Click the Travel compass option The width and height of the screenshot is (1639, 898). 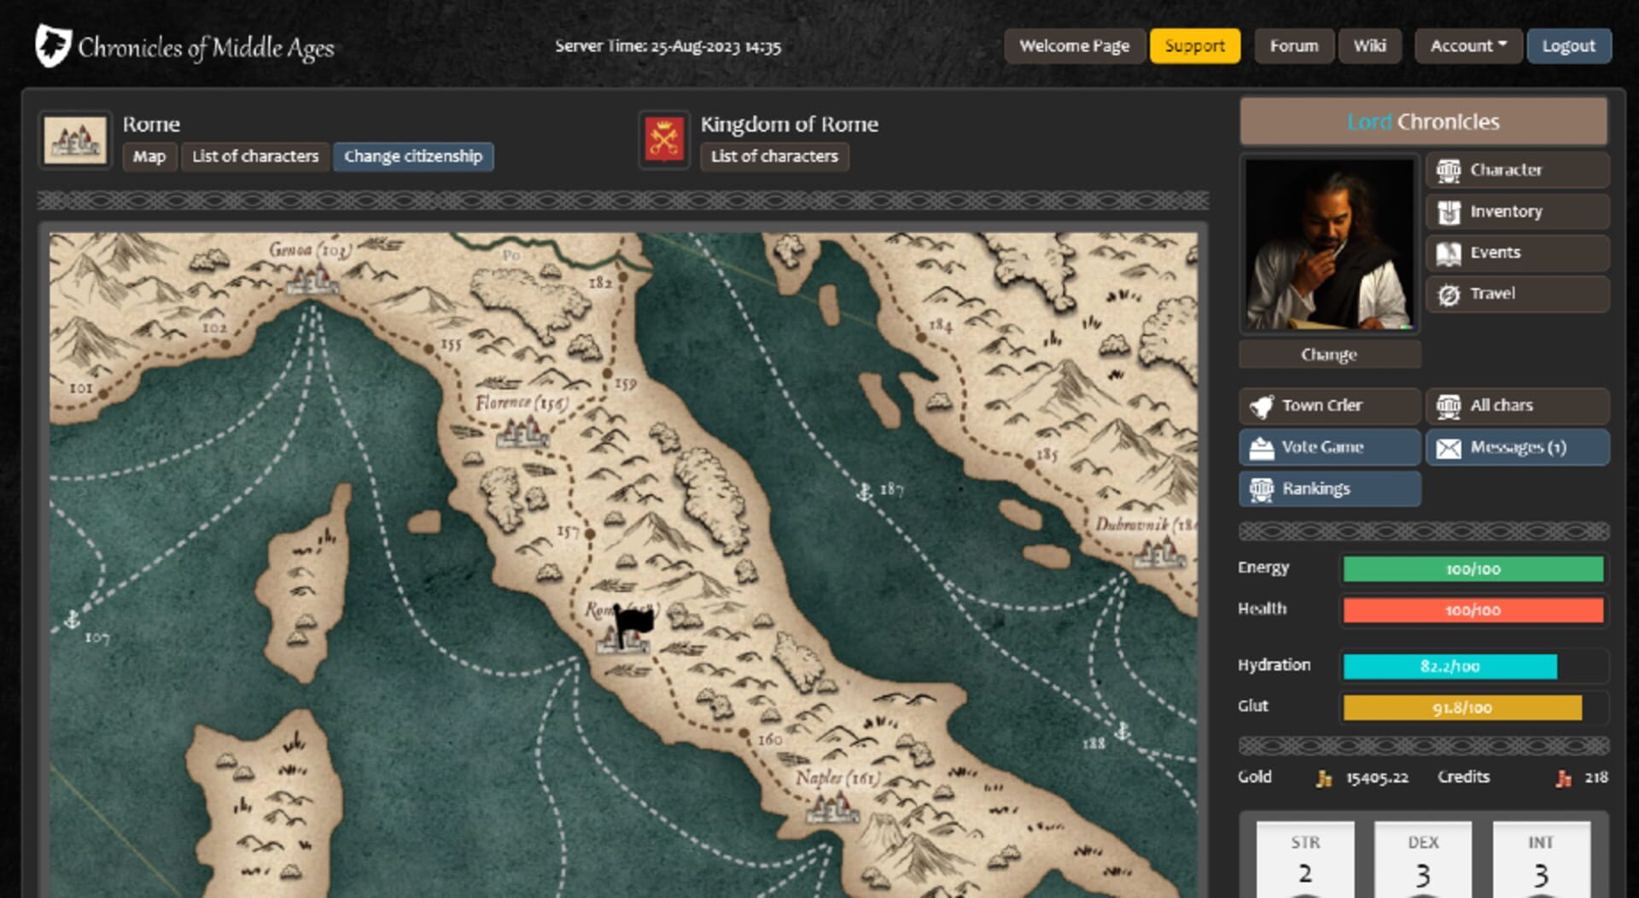point(1517,294)
